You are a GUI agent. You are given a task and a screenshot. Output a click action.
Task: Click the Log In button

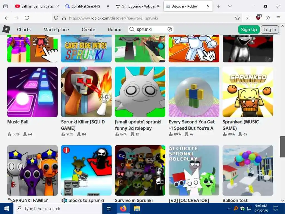270,30
